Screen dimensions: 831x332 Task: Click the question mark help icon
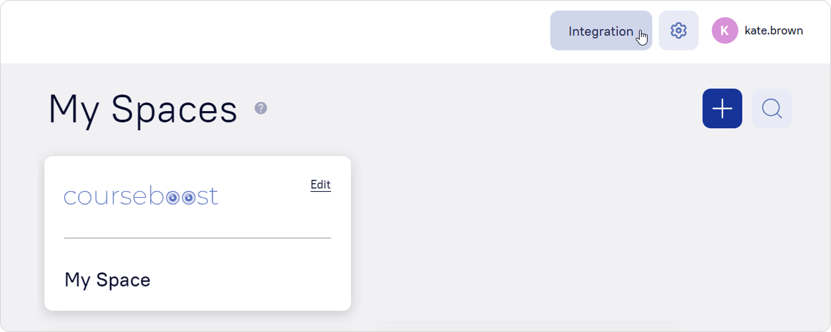261,108
